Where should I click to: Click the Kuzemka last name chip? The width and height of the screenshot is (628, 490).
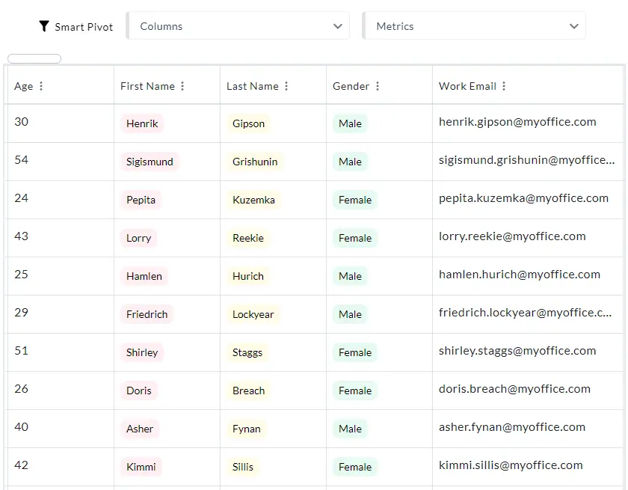(x=253, y=200)
